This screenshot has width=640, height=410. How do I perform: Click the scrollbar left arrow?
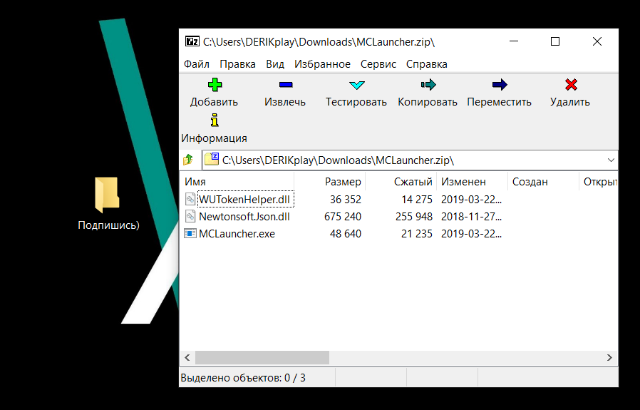(187, 357)
